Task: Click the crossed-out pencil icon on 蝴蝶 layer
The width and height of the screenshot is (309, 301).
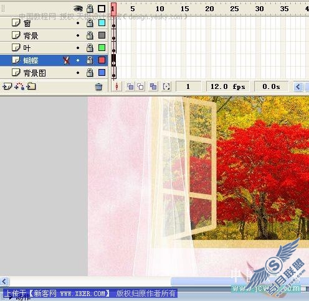Action: (x=67, y=60)
